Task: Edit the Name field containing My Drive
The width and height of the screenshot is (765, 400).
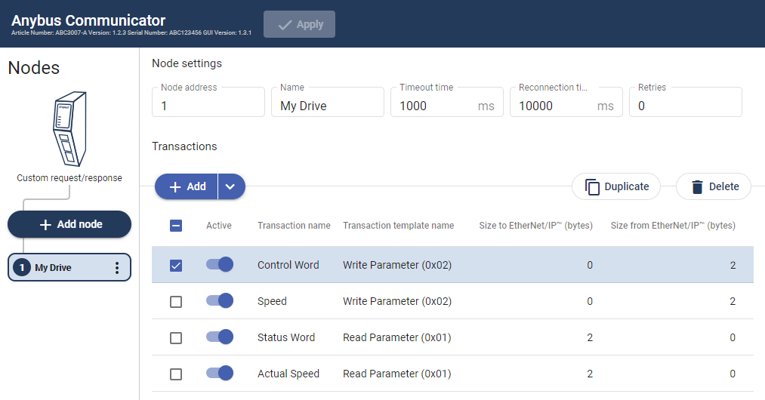Action: coord(328,106)
